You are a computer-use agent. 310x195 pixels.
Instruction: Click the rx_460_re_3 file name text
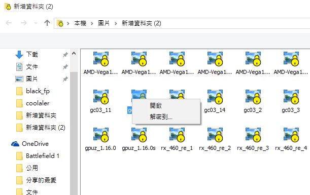(x=253, y=148)
